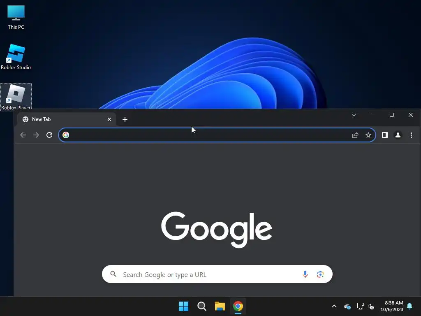The width and height of the screenshot is (421, 316).
Task: Focus the Chrome address bar
Action: [217, 135]
